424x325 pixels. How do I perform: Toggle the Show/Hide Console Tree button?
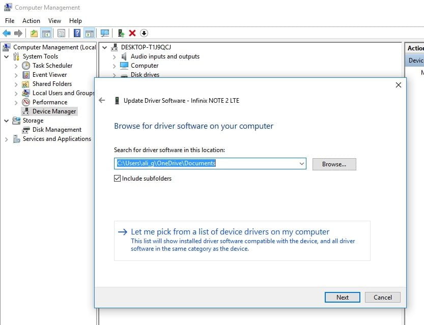[46, 33]
